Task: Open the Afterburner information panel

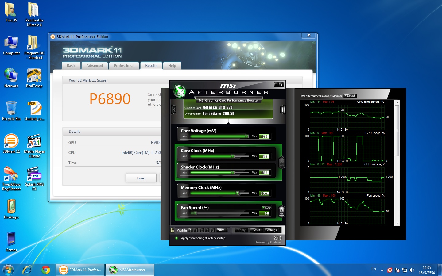Action: point(283,110)
